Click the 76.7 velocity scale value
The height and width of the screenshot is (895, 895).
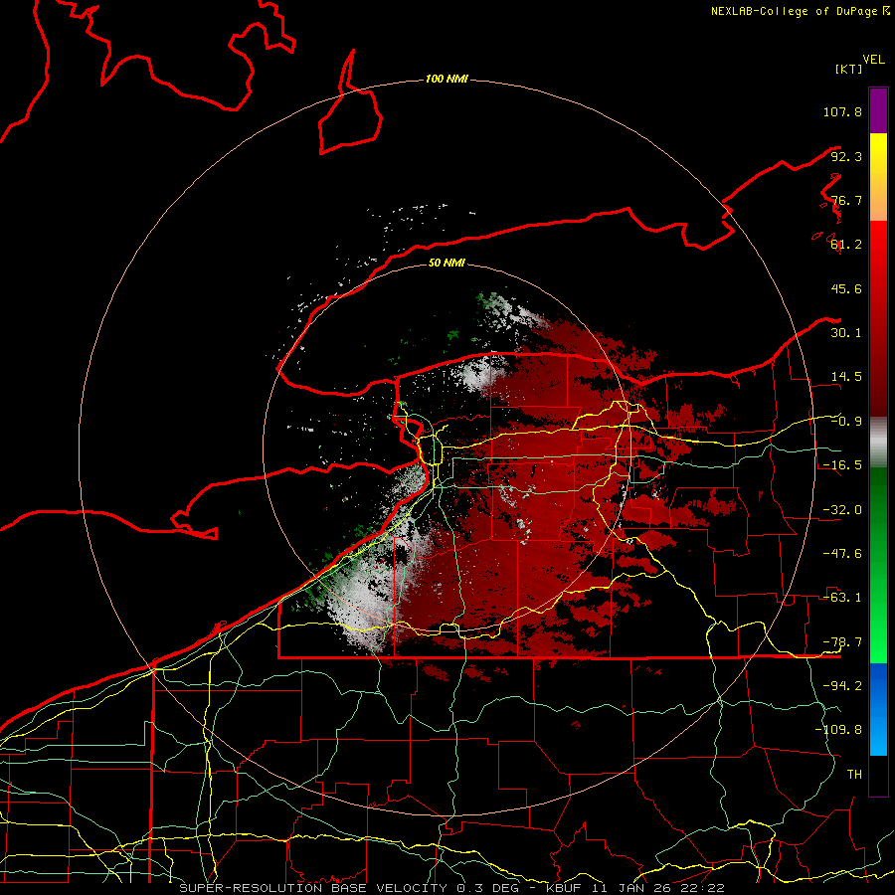pos(846,200)
